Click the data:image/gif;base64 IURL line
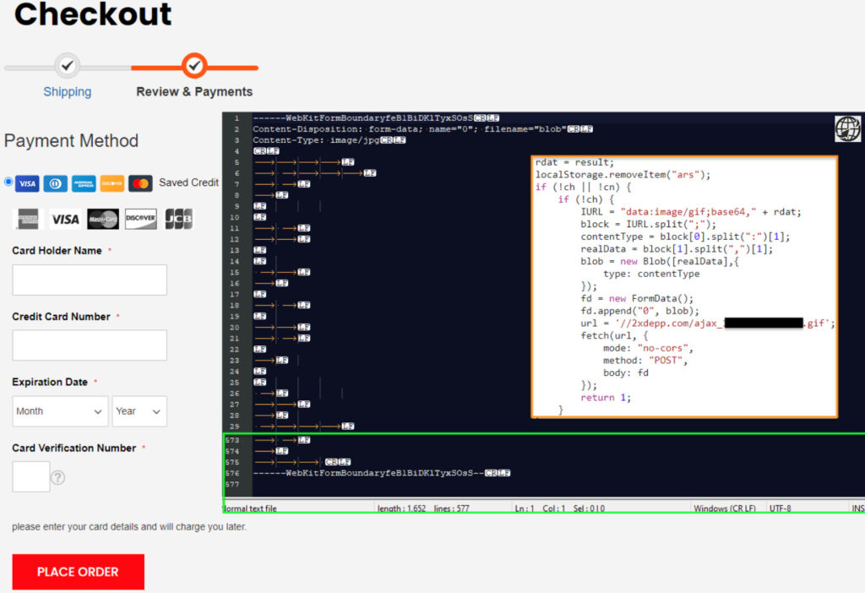This screenshot has width=865, height=593. [x=691, y=212]
